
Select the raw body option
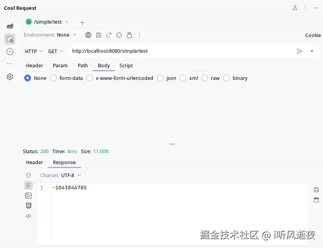(x=205, y=78)
